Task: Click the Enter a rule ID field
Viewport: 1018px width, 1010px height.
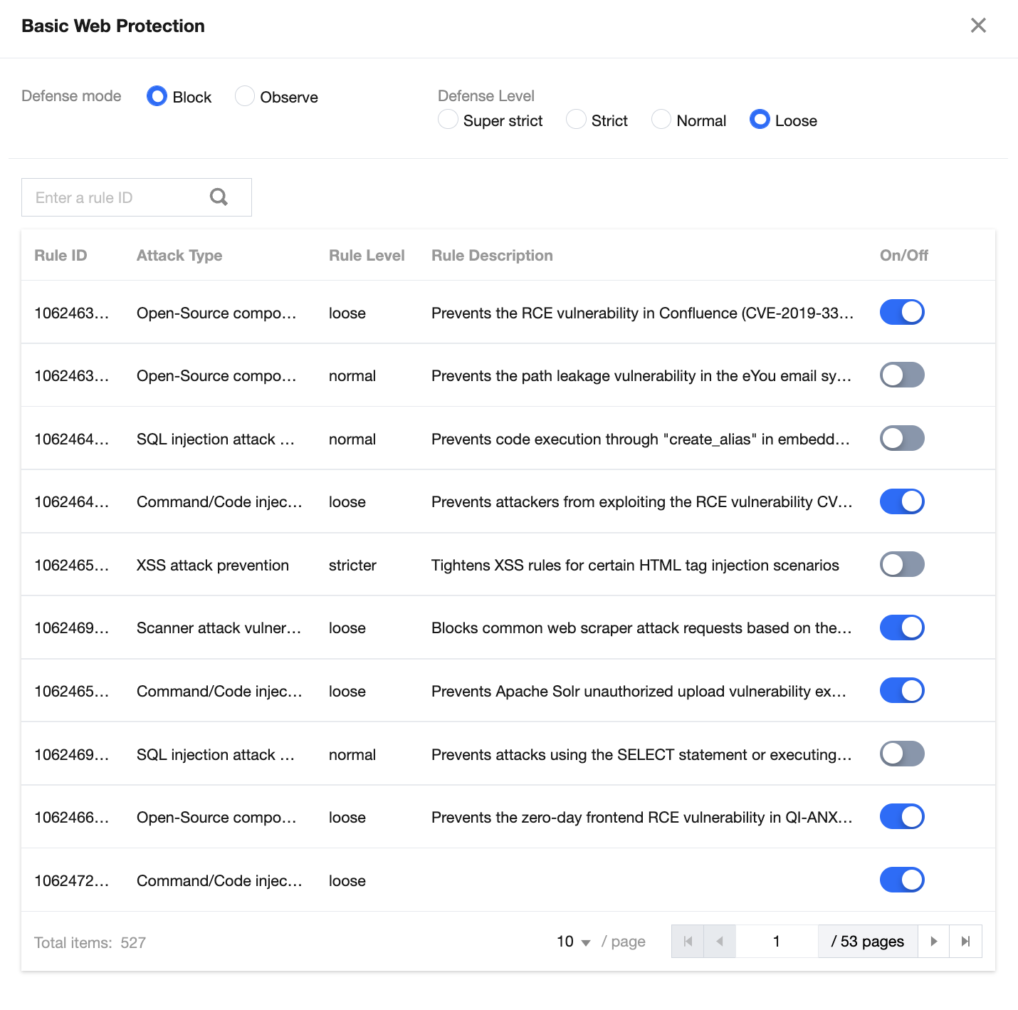Action: tap(117, 197)
